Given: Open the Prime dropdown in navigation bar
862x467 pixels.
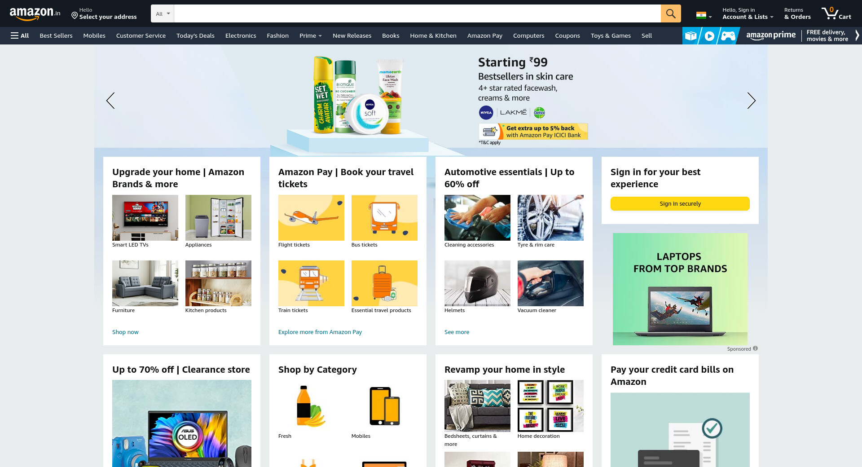Looking at the screenshot, I should (311, 35).
